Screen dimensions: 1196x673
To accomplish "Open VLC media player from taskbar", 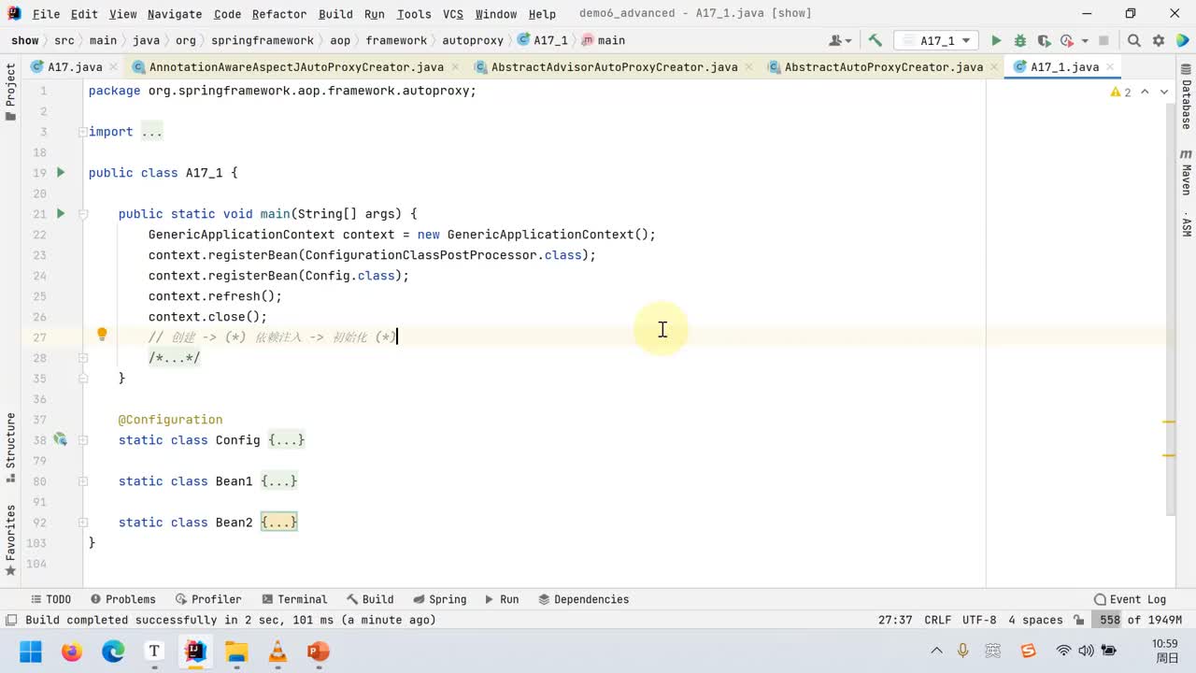I will tap(278, 652).
